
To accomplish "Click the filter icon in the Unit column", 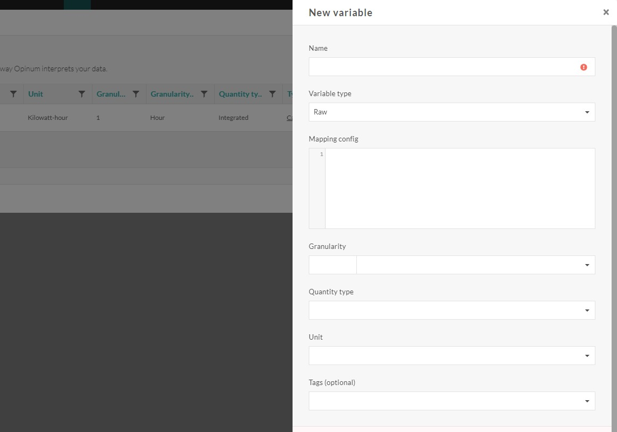I will click(82, 94).
